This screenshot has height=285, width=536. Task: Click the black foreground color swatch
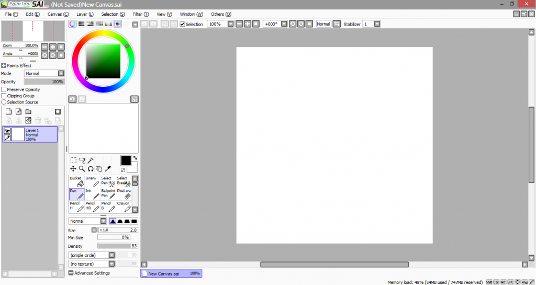tap(126, 161)
